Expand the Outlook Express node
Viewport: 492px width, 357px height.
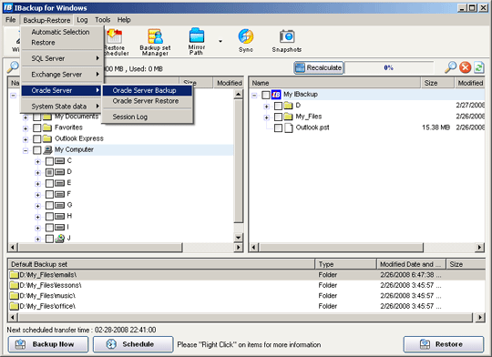(26, 139)
